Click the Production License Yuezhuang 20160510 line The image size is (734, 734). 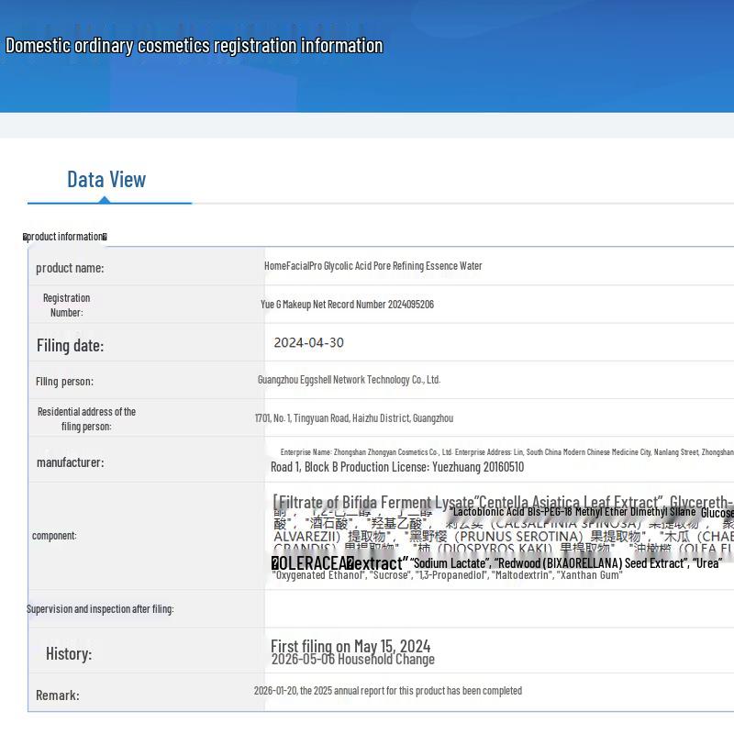(x=397, y=467)
